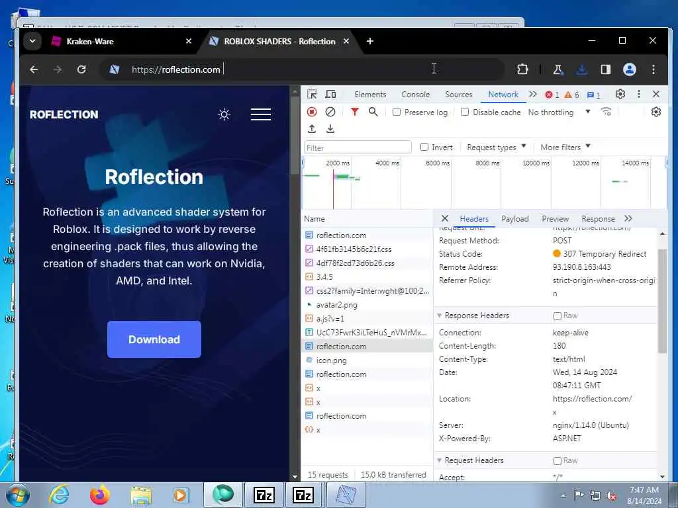Click the site info icon in address bar
The width and height of the screenshot is (678, 508).
[114, 69]
